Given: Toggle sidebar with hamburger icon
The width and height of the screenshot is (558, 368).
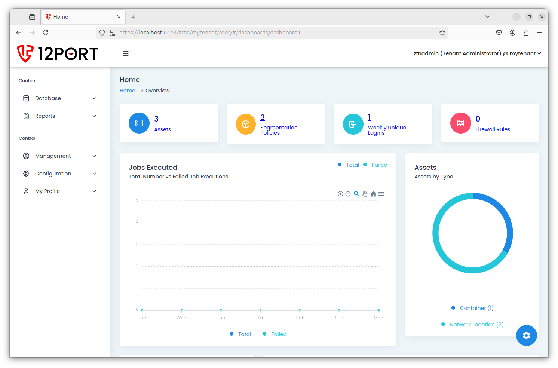Looking at the screenshot, I should pos(126,53).
